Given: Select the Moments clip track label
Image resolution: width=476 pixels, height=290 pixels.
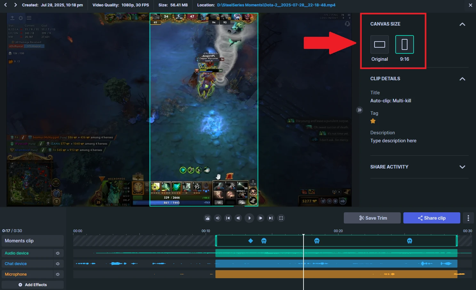Looking at the screenshot, I should pos(33,241).
